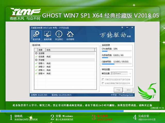Image resolution: width=165 pixels, height=123 pixels.
Task: Click step 1 初始化 label
Action: click(x=19, y=116)
